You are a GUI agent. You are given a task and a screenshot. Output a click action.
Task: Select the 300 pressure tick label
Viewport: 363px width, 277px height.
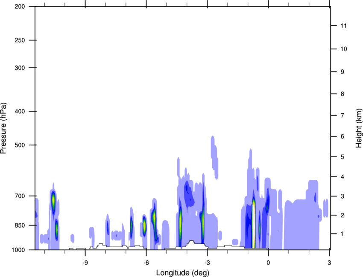(x=20, y=68)
